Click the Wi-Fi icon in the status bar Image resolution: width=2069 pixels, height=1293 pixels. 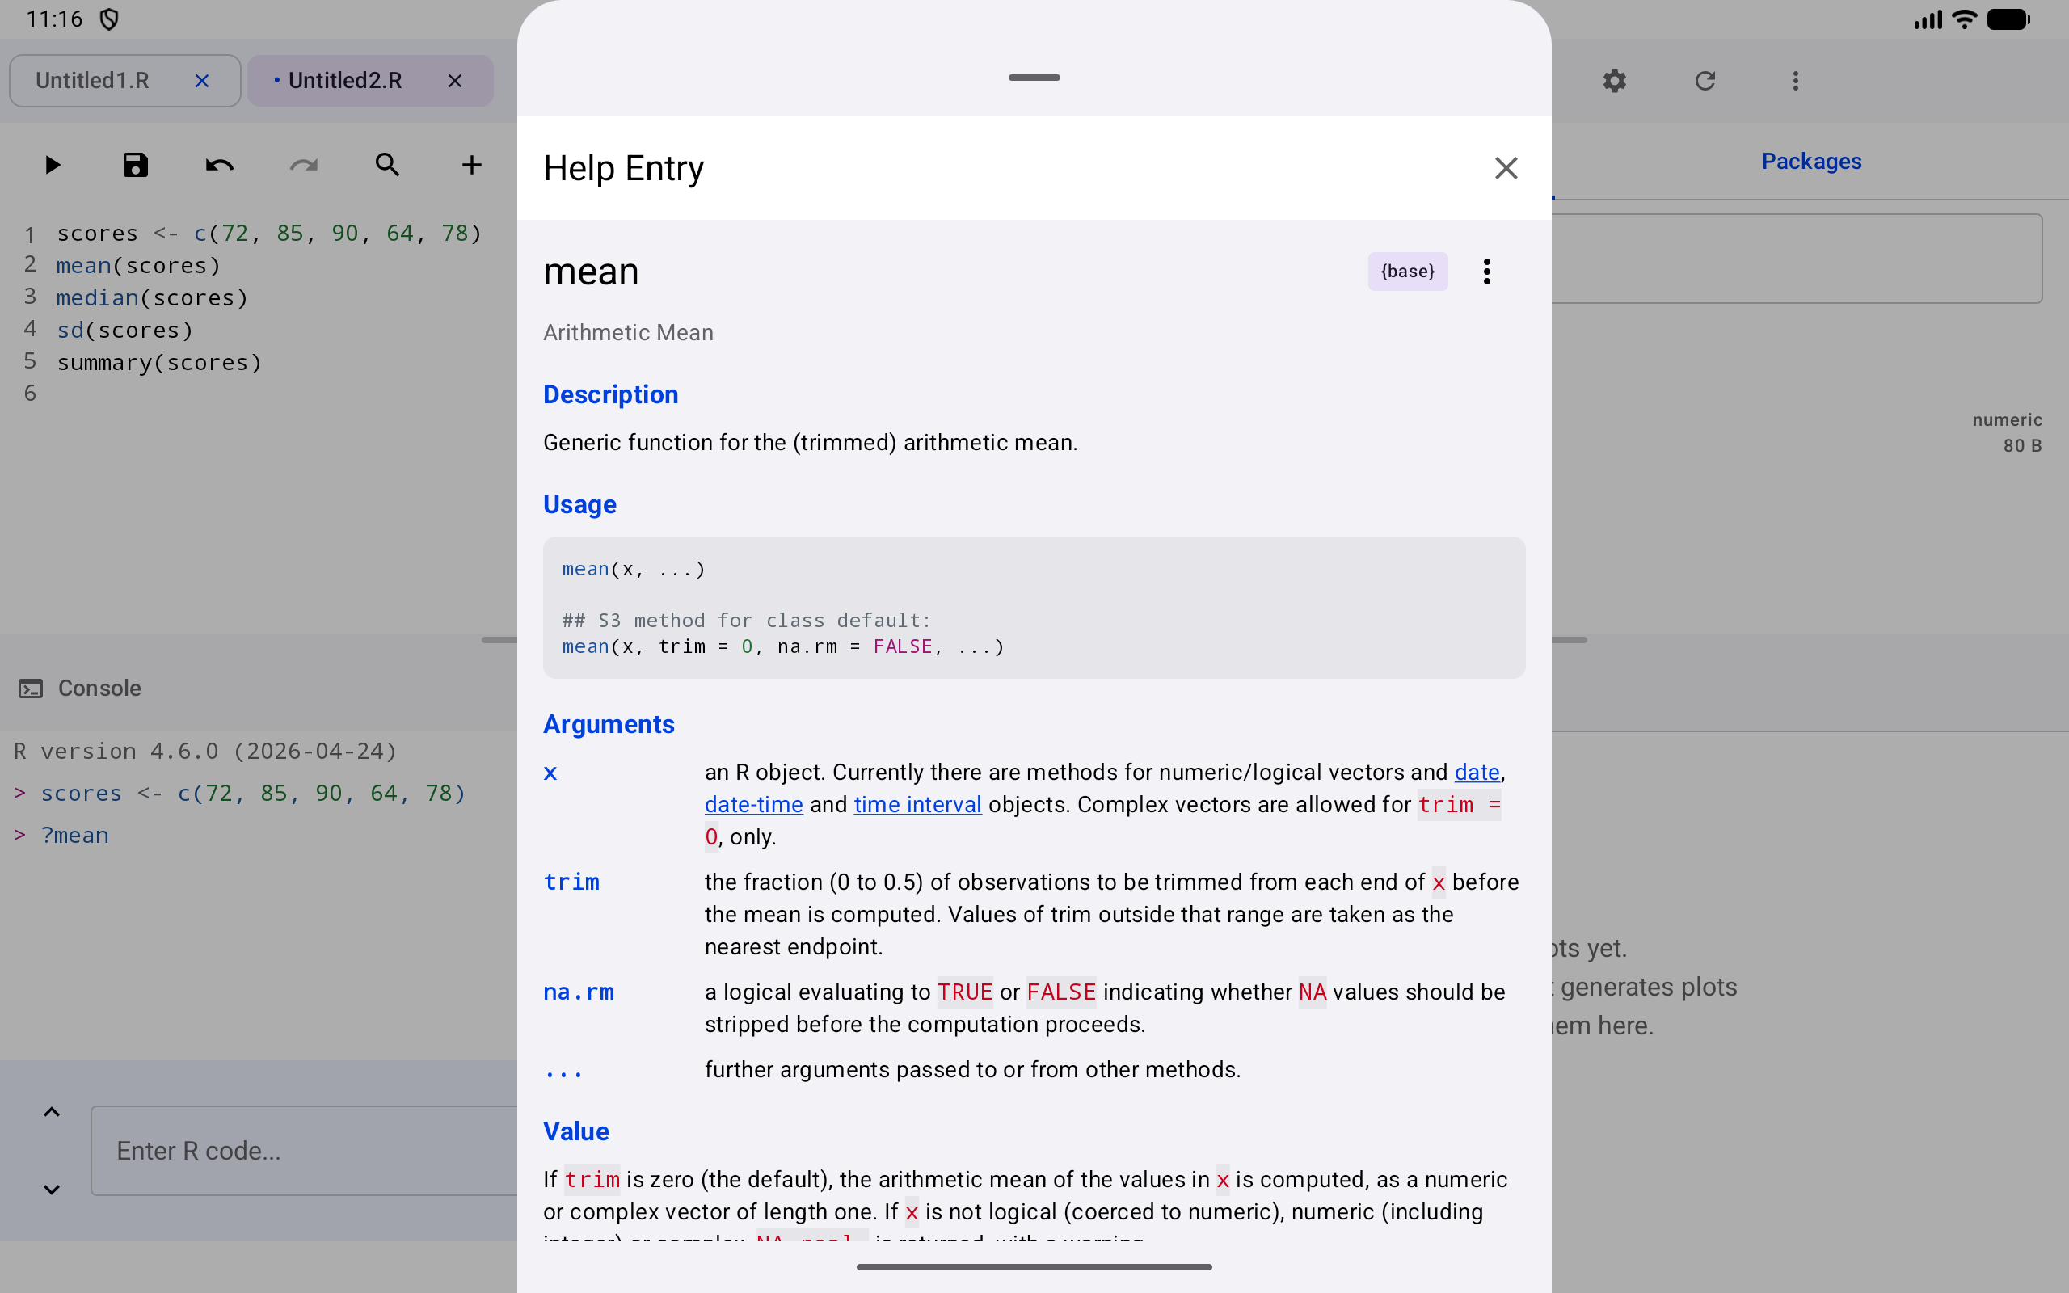click(1965, 19)
